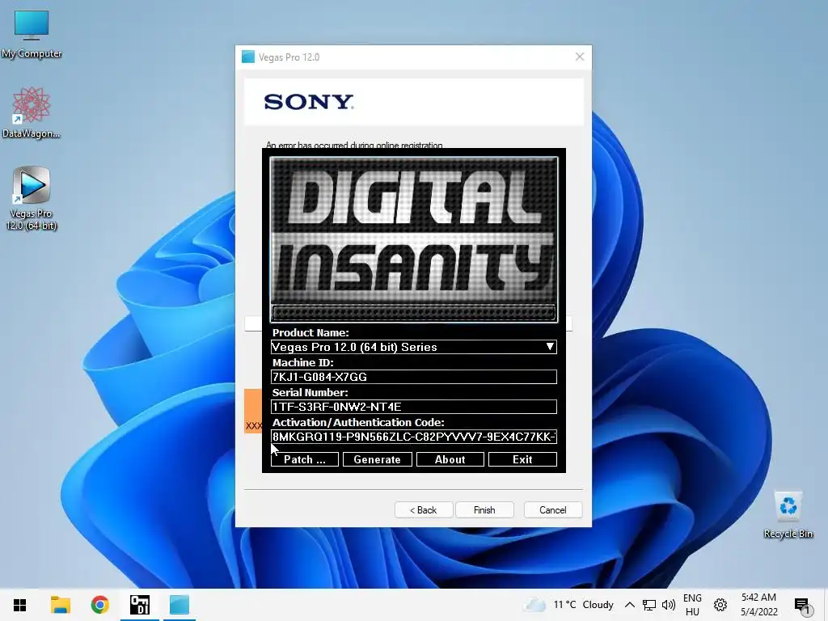828x621 pixels.
Task: Open the Windows Start menu
Action: 20,605
